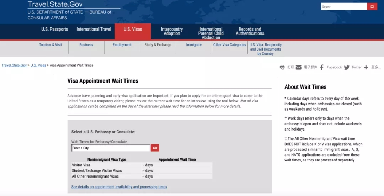Share via the Facebook icon
Image resolution: width=384 pixels, height=196 pixels.
pos(322,67)
